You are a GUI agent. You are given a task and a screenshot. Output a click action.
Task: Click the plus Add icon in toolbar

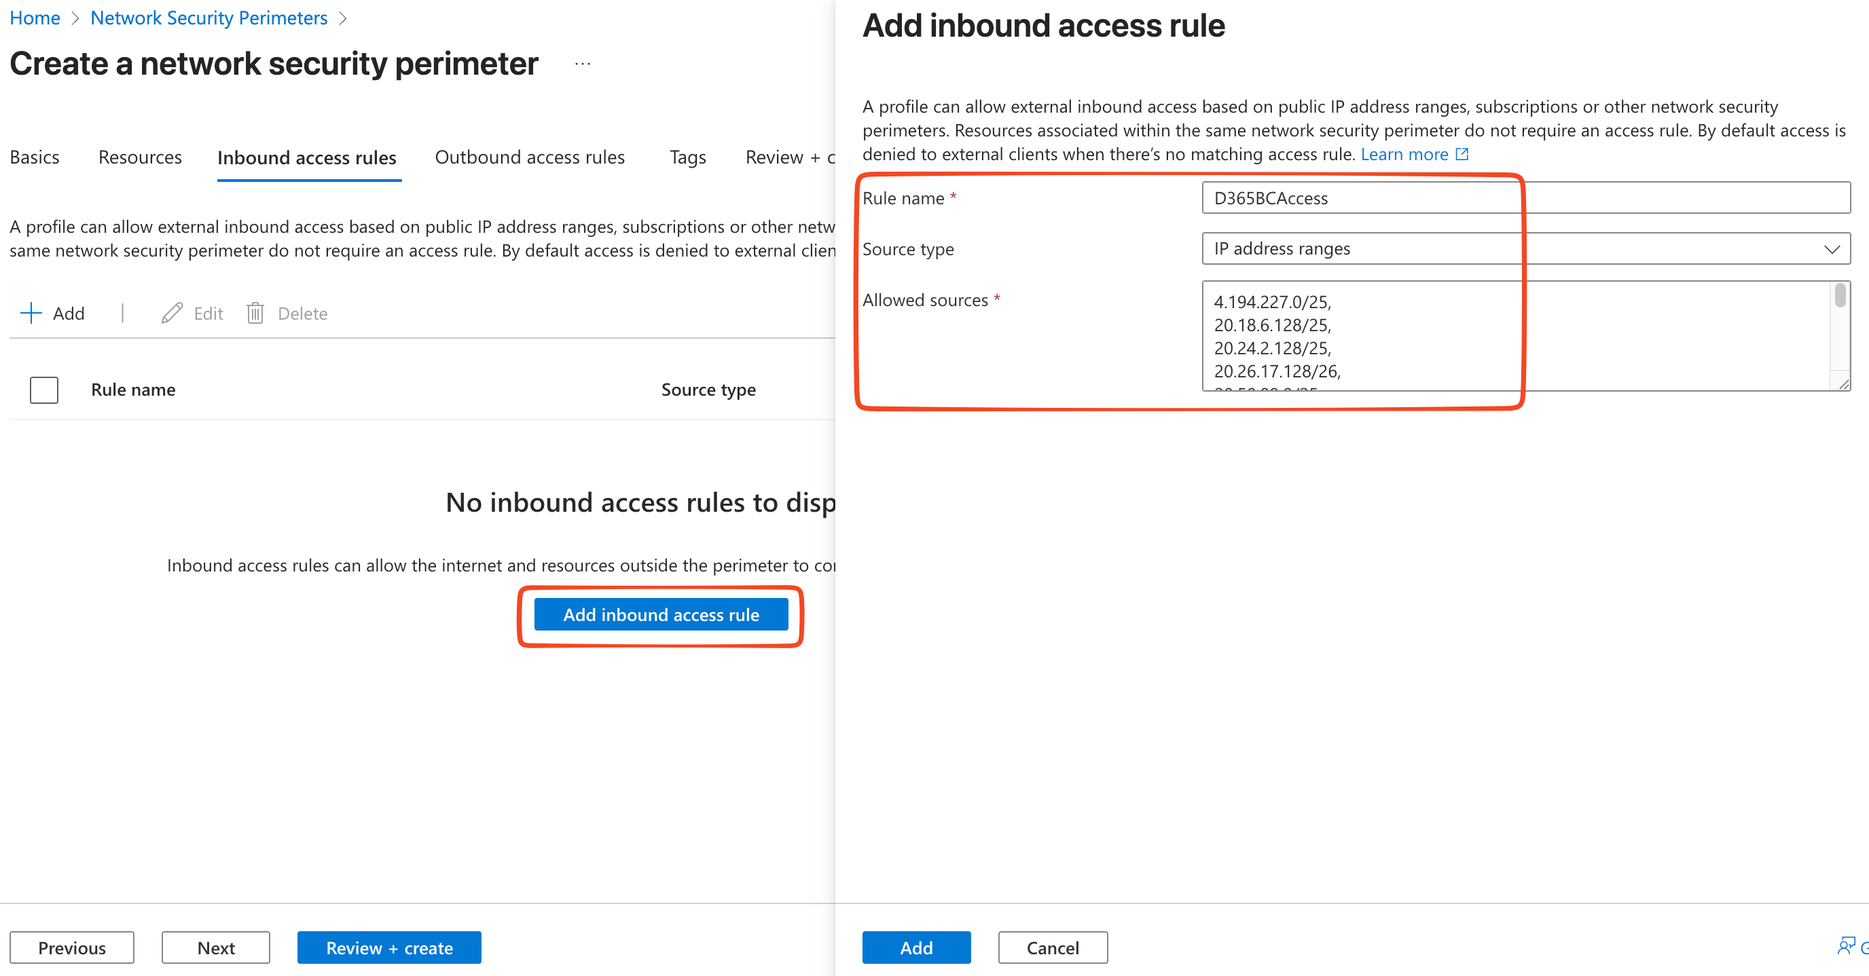(31, 314)
